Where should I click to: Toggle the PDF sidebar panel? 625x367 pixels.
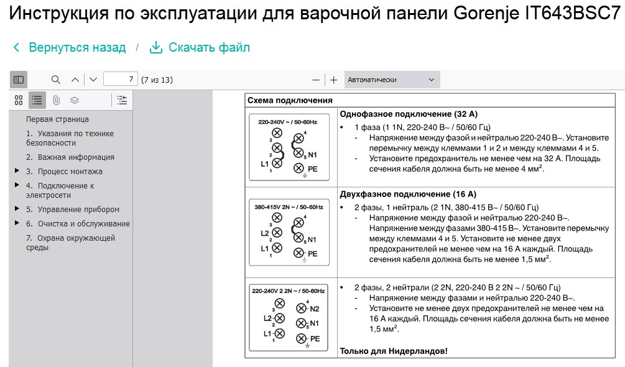(x=18, y=80)
